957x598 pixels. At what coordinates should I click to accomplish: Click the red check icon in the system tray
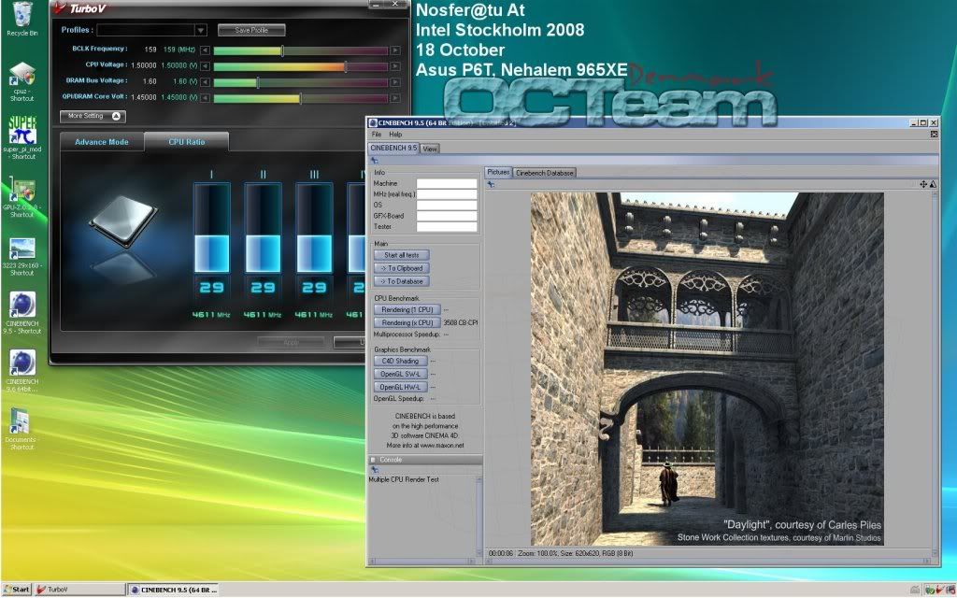[939, 590]
